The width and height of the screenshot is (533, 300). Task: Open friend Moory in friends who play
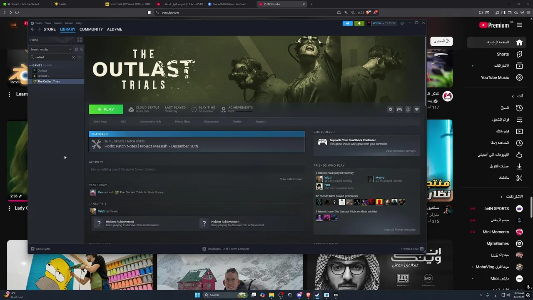[x=380, y=177]
